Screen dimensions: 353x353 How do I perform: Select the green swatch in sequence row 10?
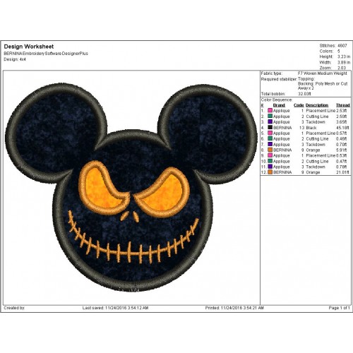[x=270, y=161]
